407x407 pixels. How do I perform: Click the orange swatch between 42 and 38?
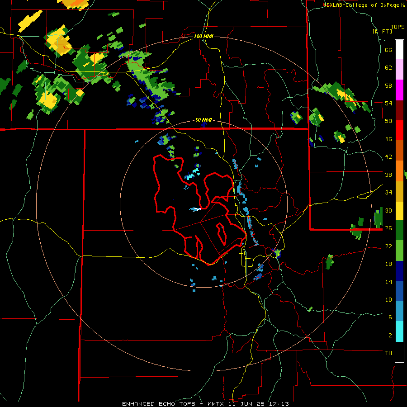[x=399, y=171]
